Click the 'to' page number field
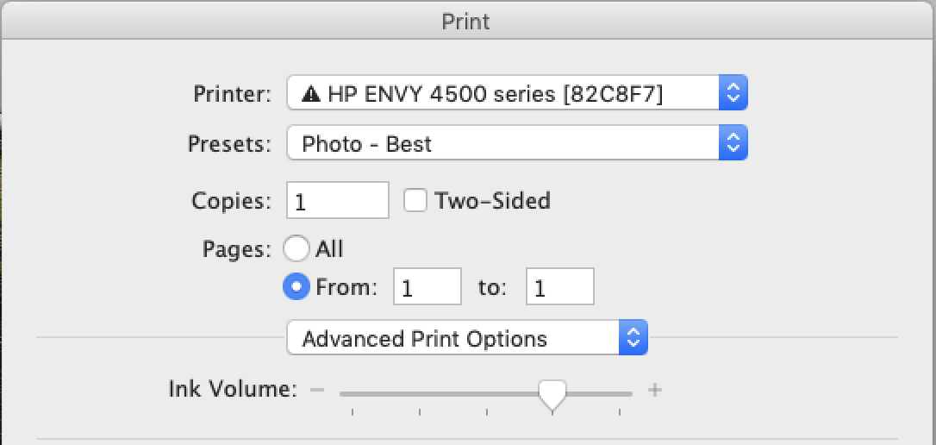The height and width of the screenshot is (445, 936). [559, 287]
